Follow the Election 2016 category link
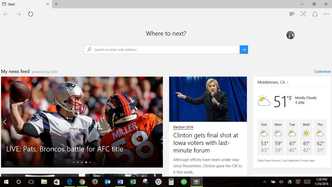Image resolution: width=332 pixels, height=187 pixels. (183, 127)
